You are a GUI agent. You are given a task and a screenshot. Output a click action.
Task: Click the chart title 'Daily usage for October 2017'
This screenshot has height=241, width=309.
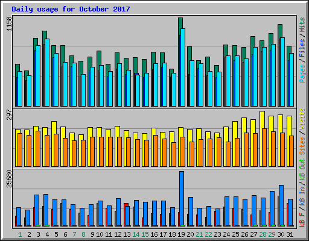(x=71, y=9)
